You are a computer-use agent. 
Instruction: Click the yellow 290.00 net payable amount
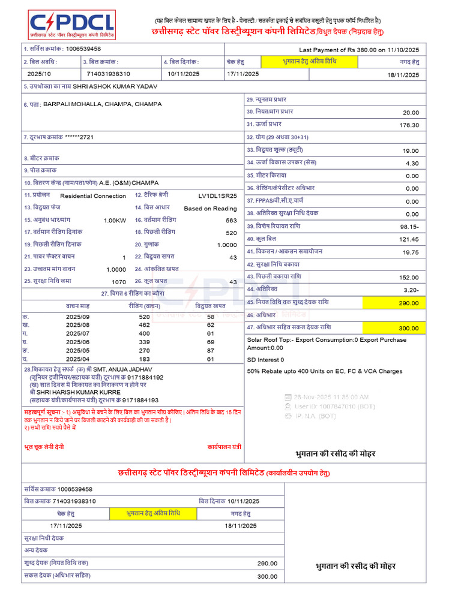(394, 303)
